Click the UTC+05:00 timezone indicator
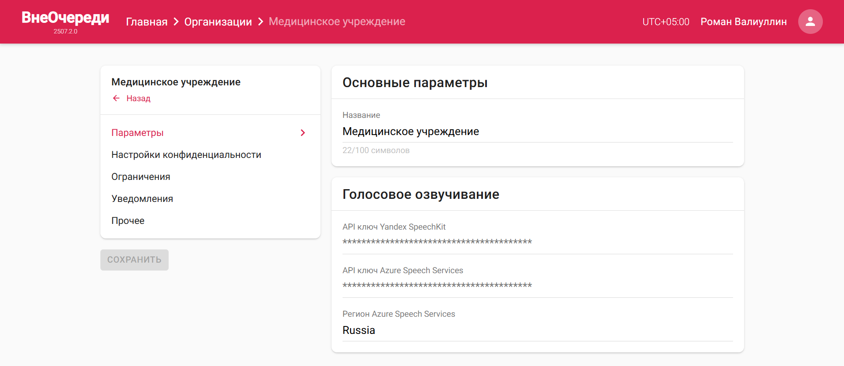Viewport: 844px width, 366px height. 666,22
